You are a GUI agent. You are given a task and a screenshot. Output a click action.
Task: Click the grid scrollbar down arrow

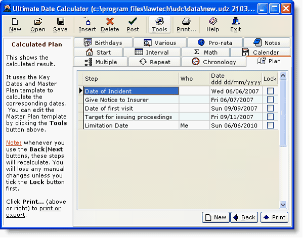point(283,205)
